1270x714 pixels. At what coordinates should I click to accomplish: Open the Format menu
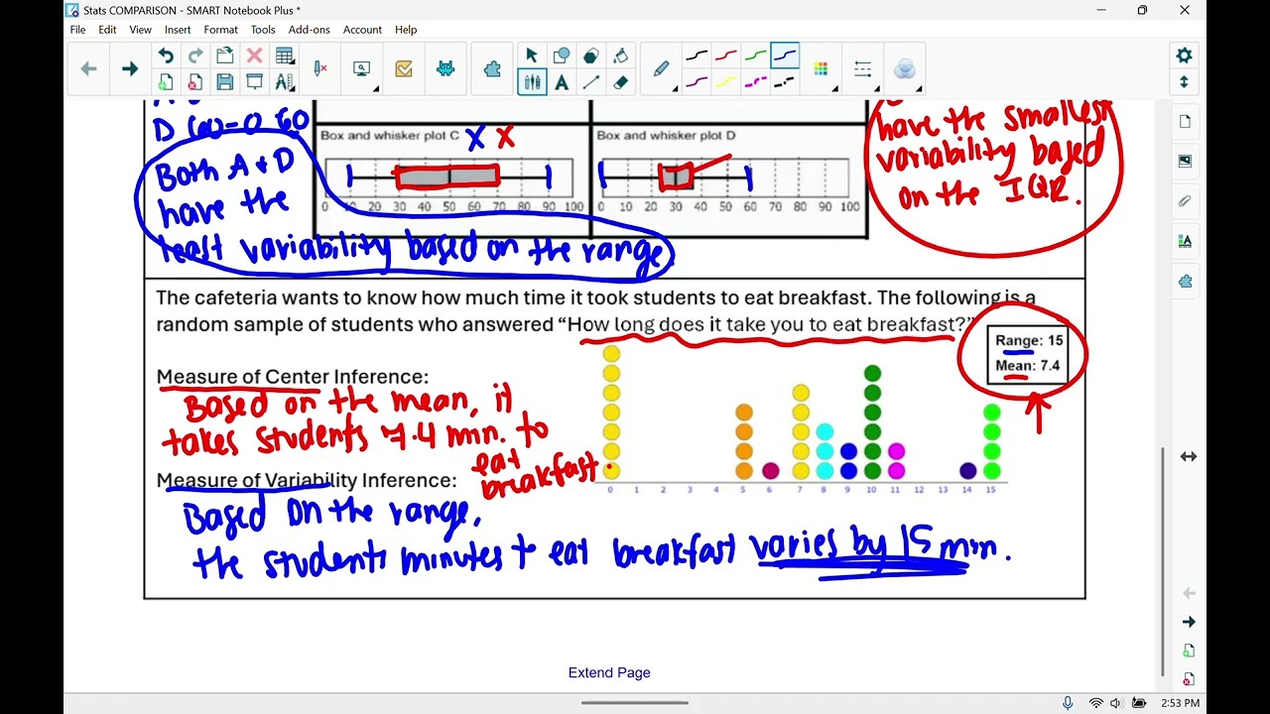[x=220, y=30]
